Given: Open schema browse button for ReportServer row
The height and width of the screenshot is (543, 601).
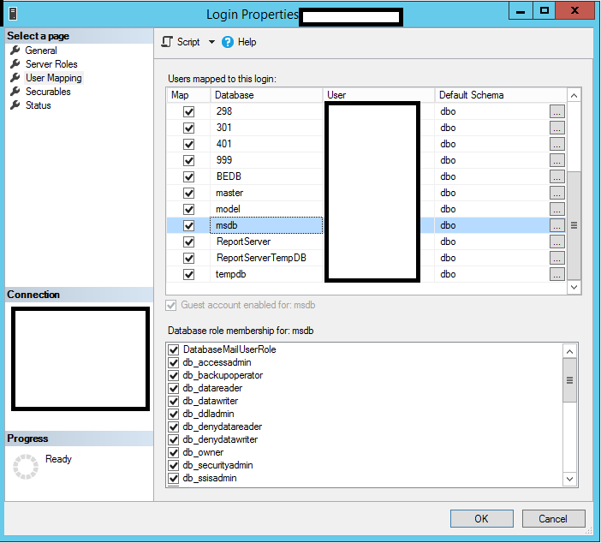Looking at the screenshot, I should (557, 242).
